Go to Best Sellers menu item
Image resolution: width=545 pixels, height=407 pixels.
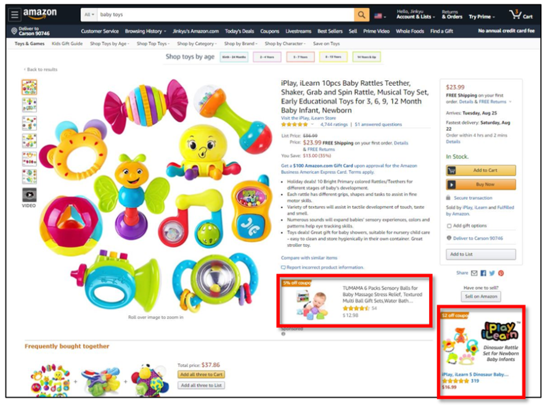330,31
